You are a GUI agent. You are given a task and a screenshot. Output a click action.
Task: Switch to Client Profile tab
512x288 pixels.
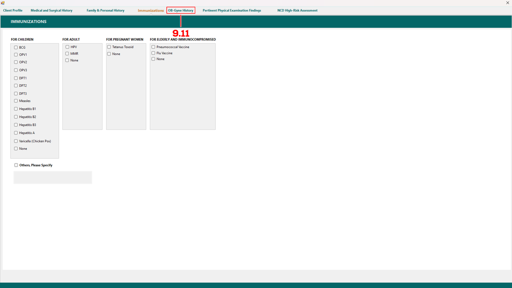click(x=13, y=11)
